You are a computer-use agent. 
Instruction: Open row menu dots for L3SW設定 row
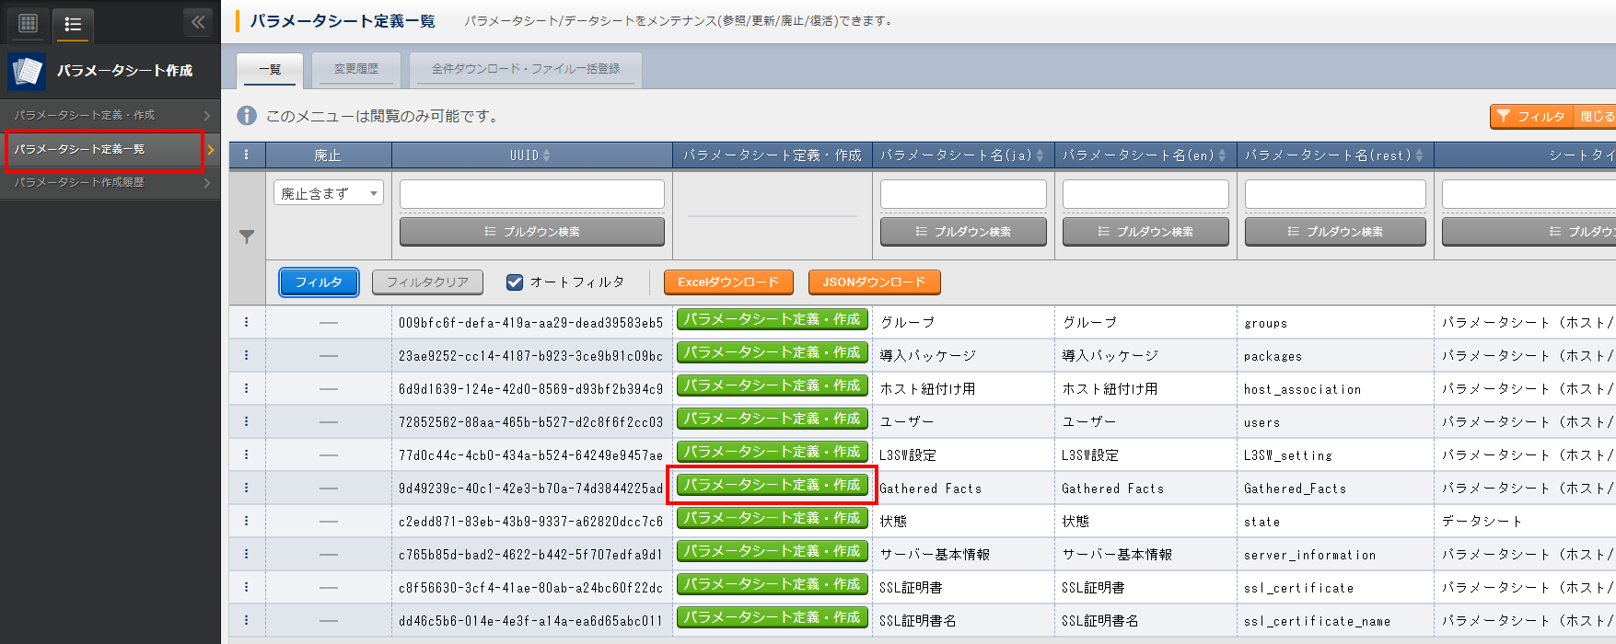247,454
